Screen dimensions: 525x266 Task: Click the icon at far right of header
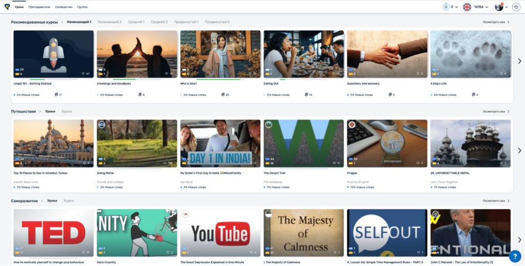pyautogui.click(x=515, y=7)
